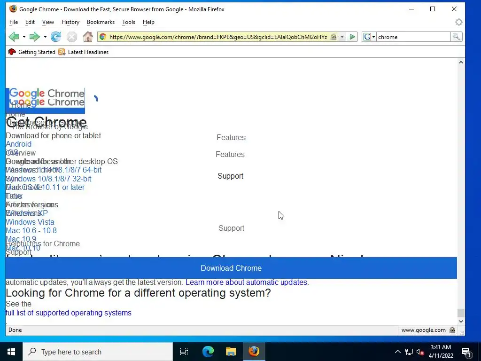Screen dimensions: 481x361
Task: Click the status bar security lock icon
Action: coord(452,330)
